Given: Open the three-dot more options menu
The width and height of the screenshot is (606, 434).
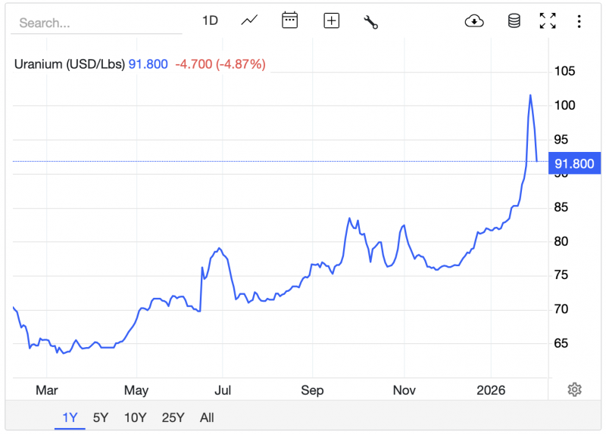Looking at the screenshot, I should (x=579, y=21).
